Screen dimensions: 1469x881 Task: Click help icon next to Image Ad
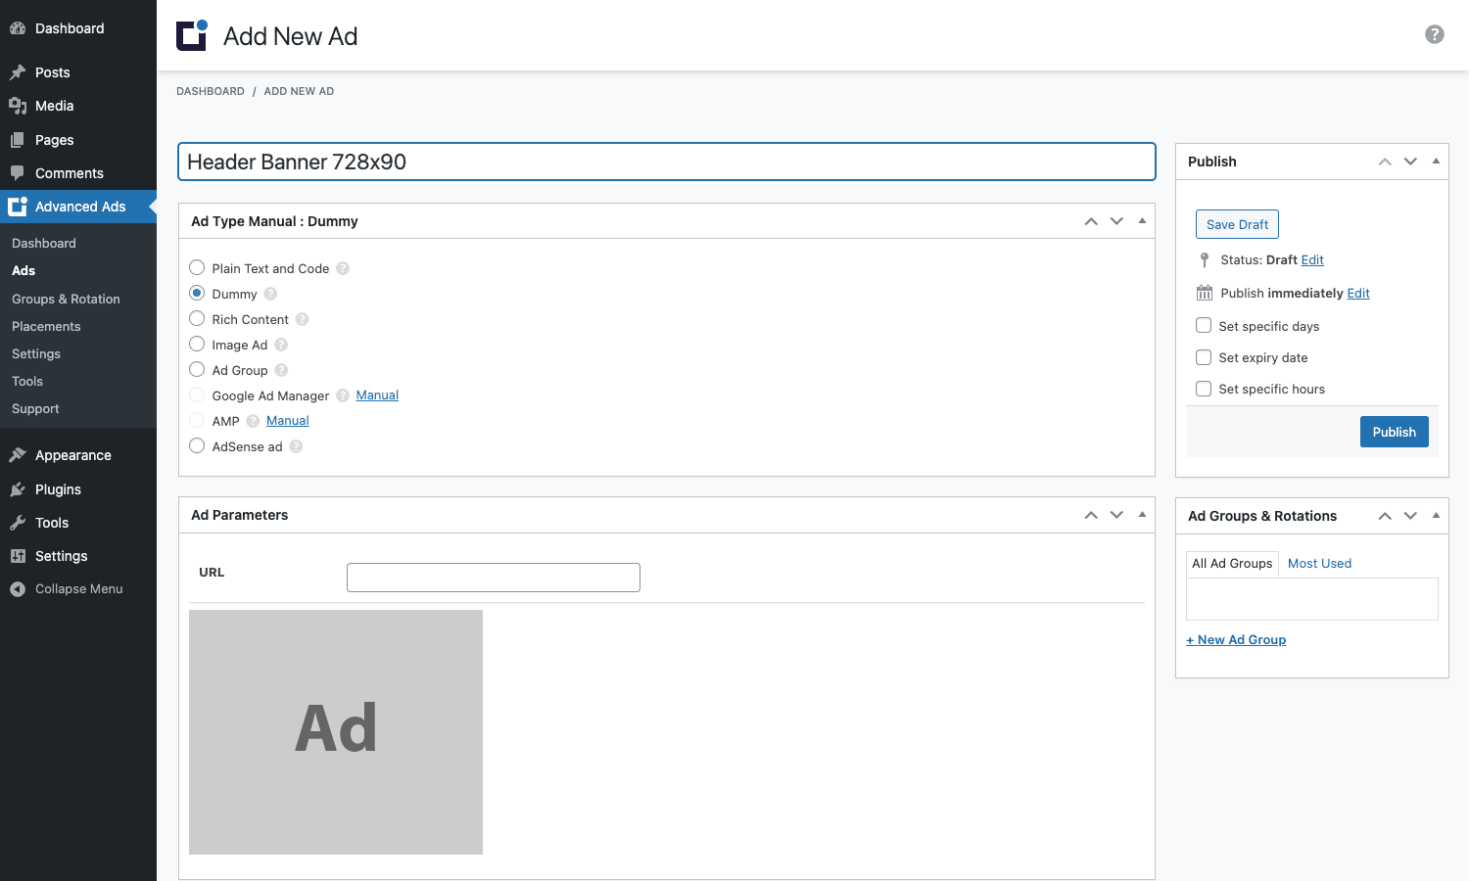coord(281,345)
